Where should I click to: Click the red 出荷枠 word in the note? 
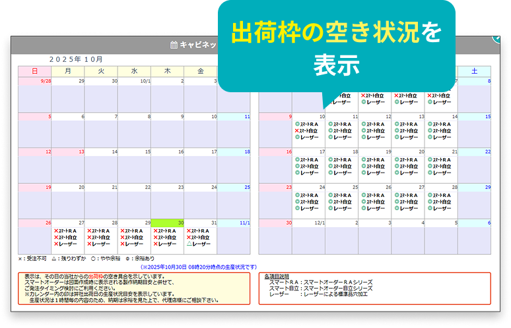(96, 277)
